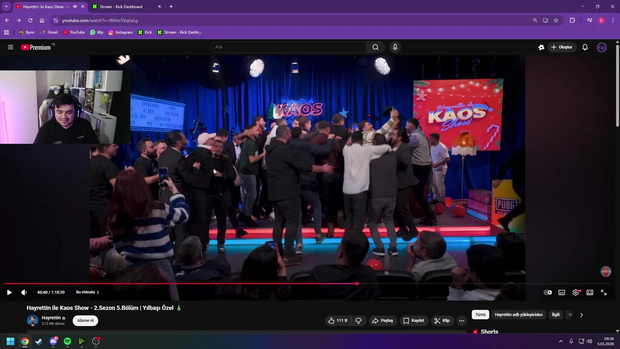Create a clip with Klip
This screenshot has width=620, height=349.
pyautogui.click(x=442, y=320)
